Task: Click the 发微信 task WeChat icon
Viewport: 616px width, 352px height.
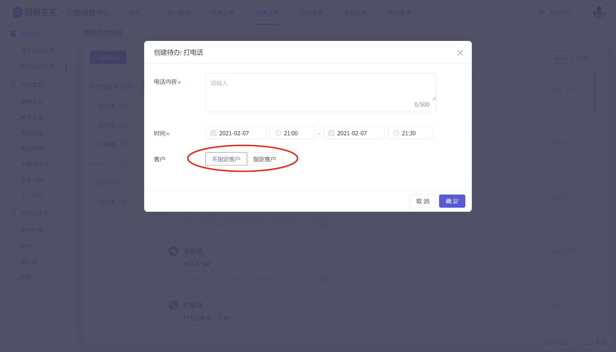Action: click(173, 251)
